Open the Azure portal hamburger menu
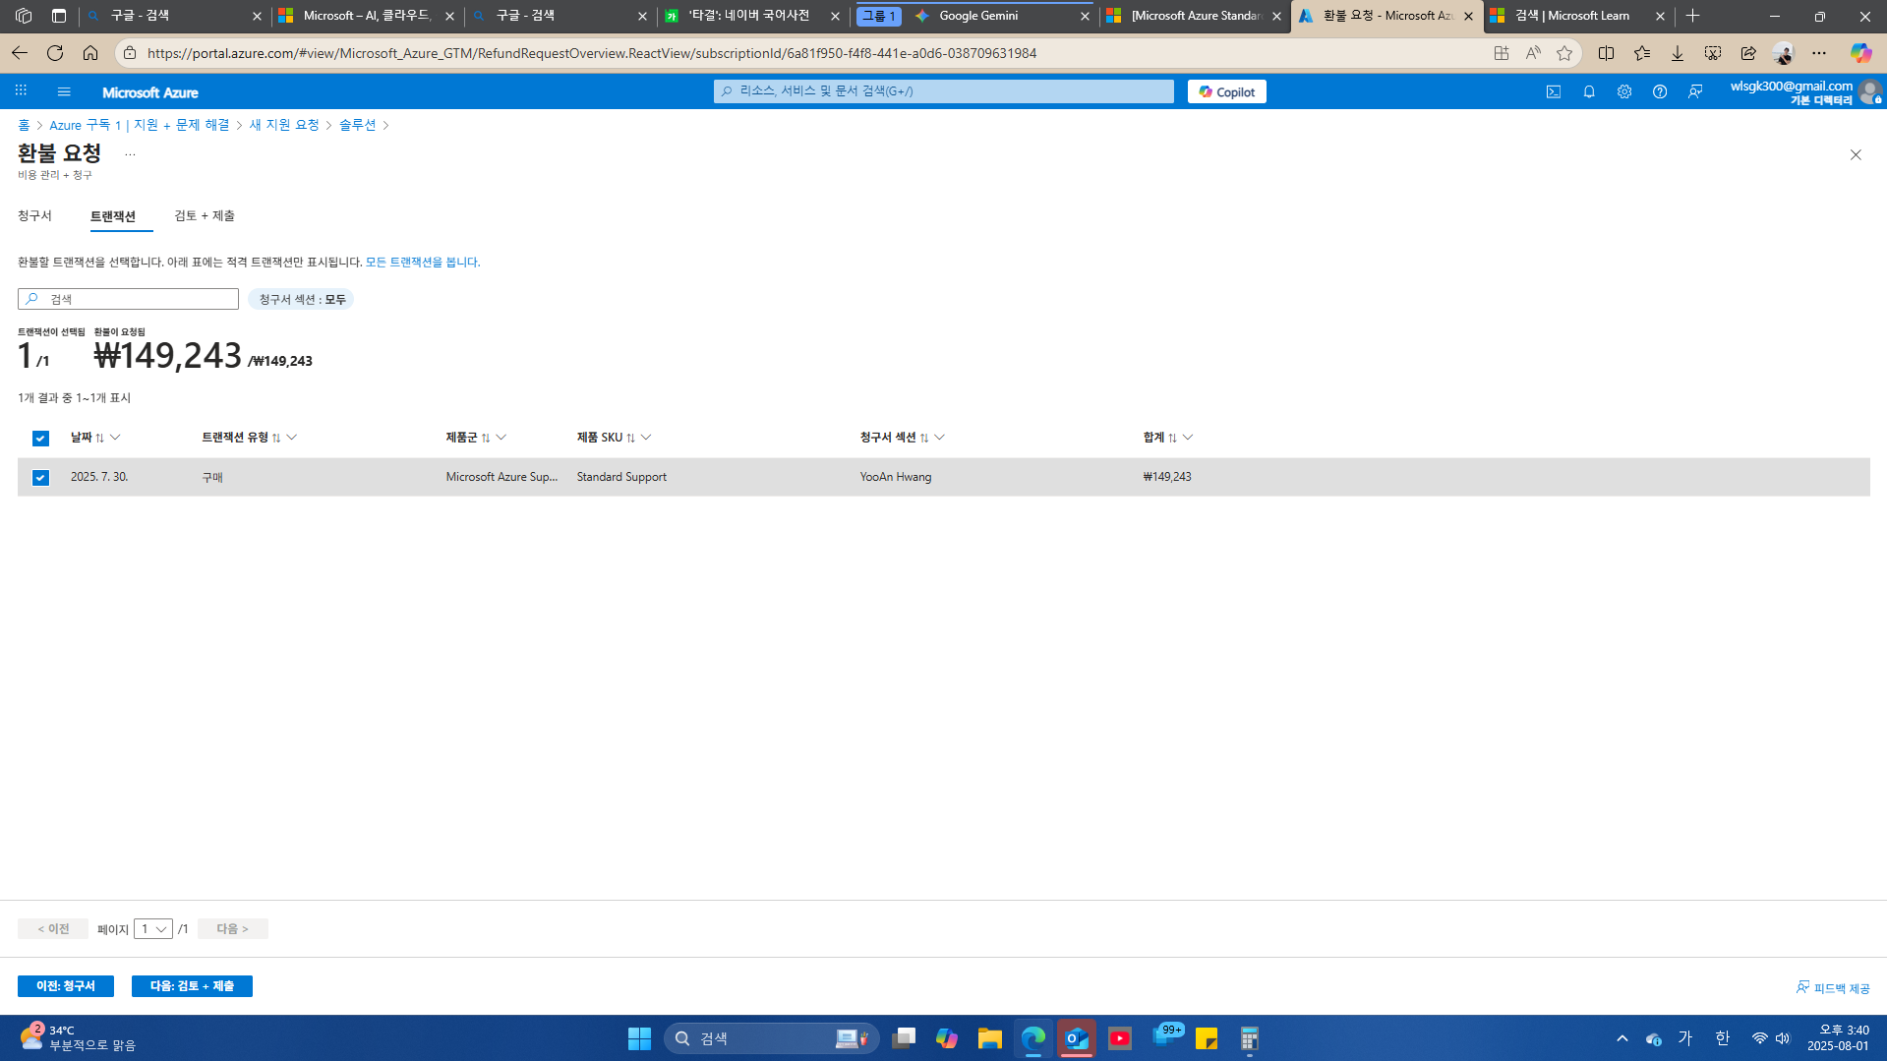Screen dimensions: 1887x1061 (x=63, y=91)
